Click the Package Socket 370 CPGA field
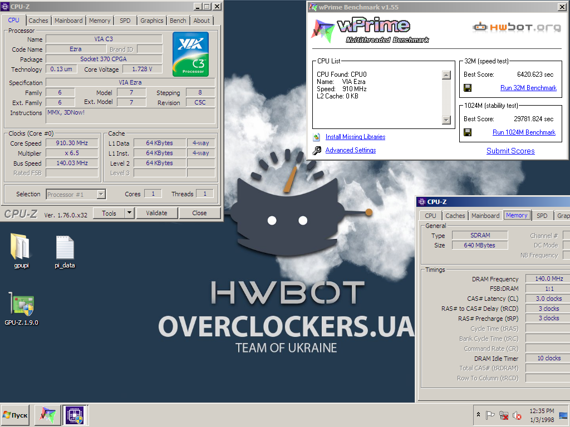570x427 pixels. point(104,59)
